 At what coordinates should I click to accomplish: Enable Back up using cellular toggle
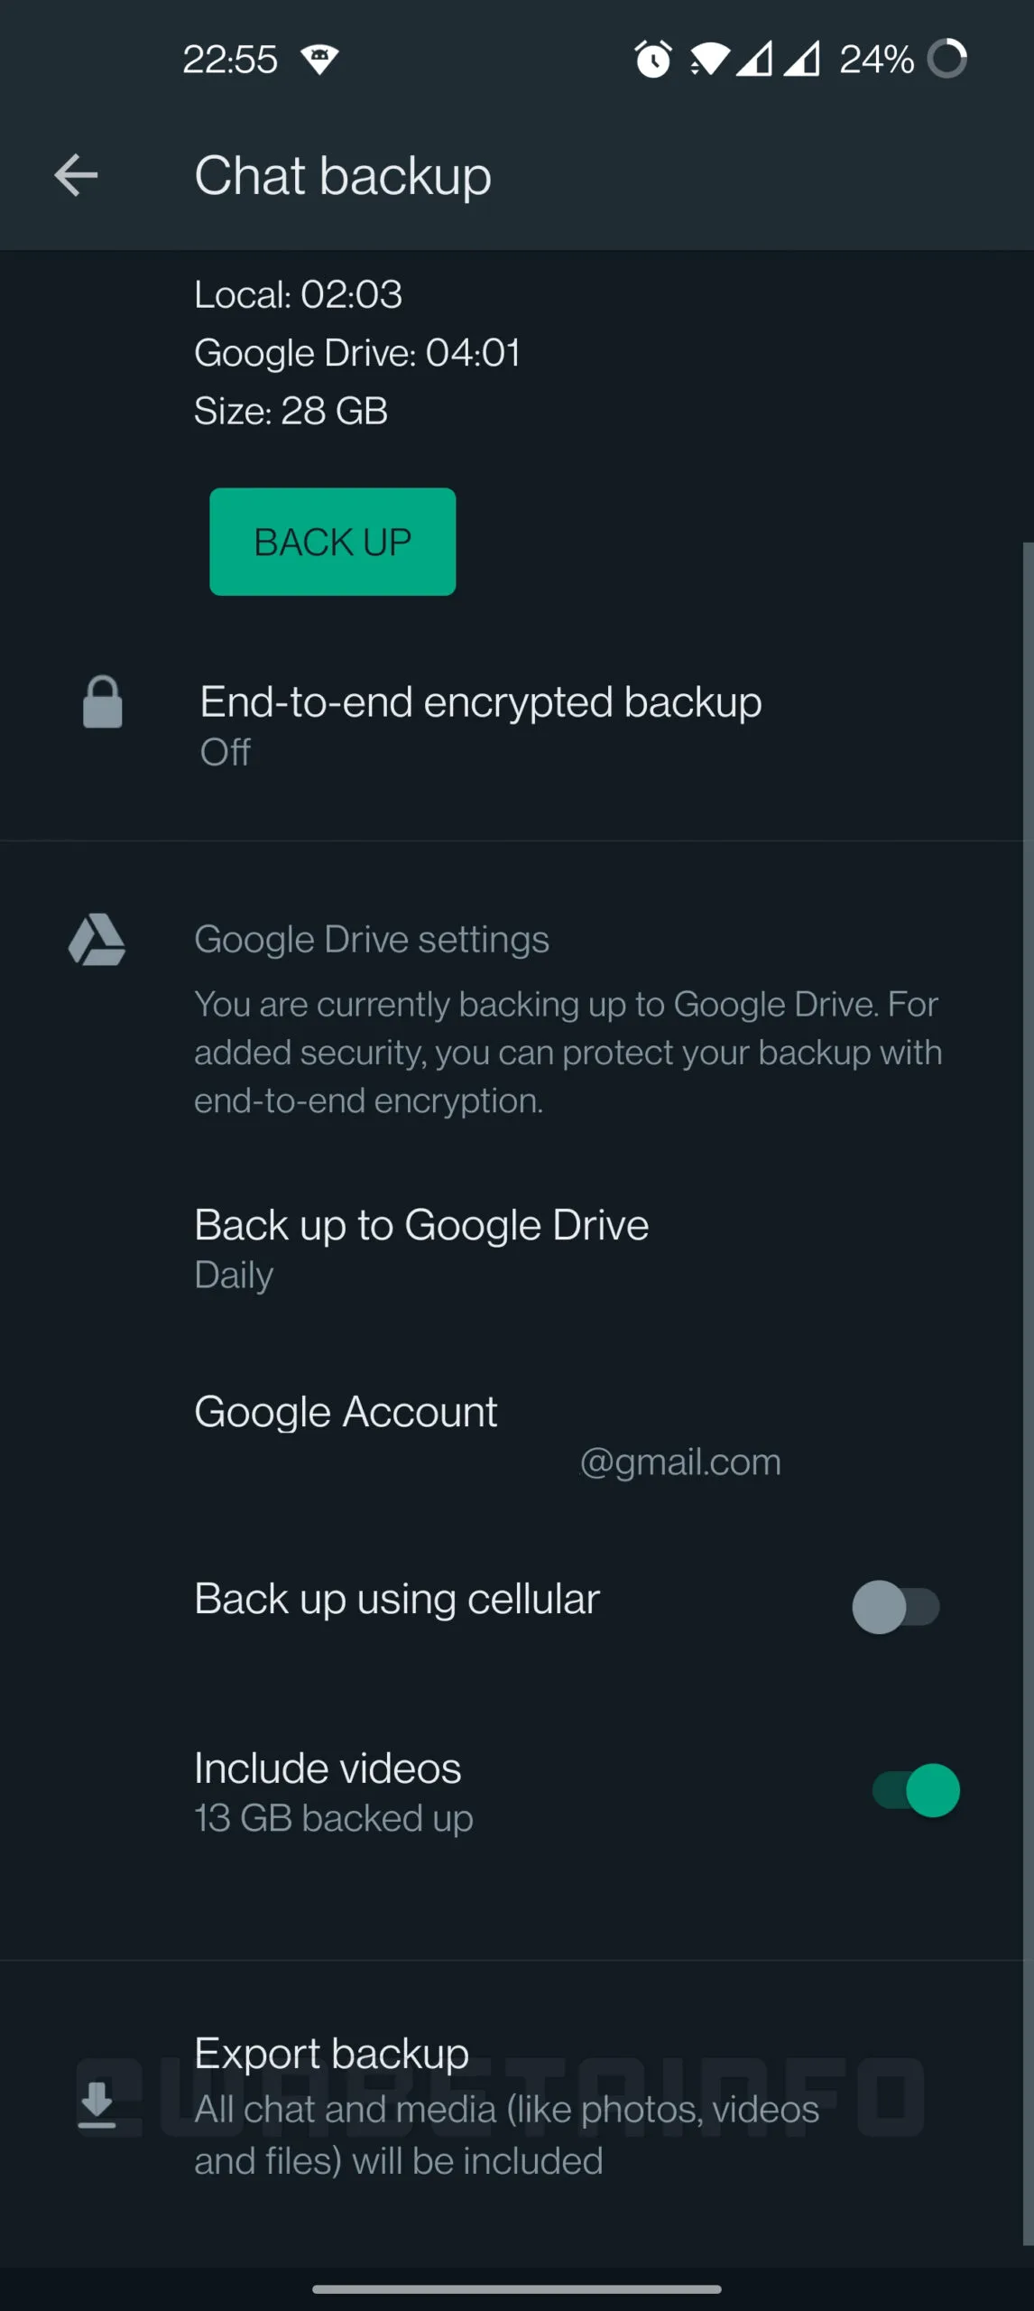tap(896, 1607)
